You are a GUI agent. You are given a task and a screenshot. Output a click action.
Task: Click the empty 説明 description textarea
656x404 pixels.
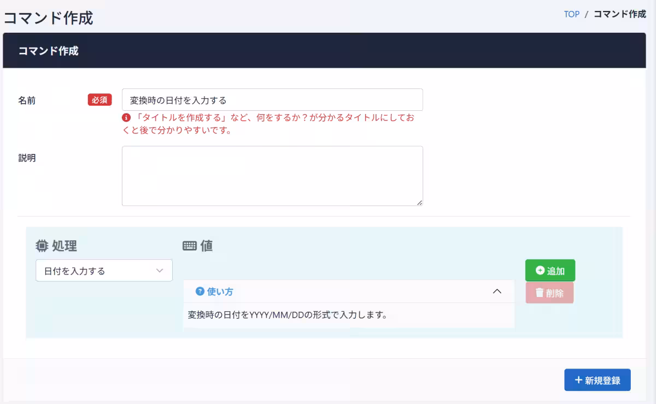pyautogui.click(x=272, y=175)
